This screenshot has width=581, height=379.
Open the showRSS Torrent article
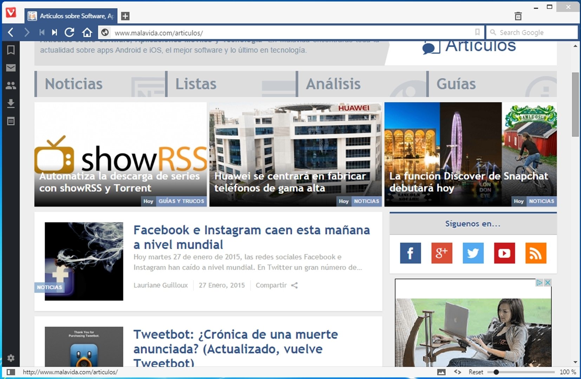tap(120, 154)
